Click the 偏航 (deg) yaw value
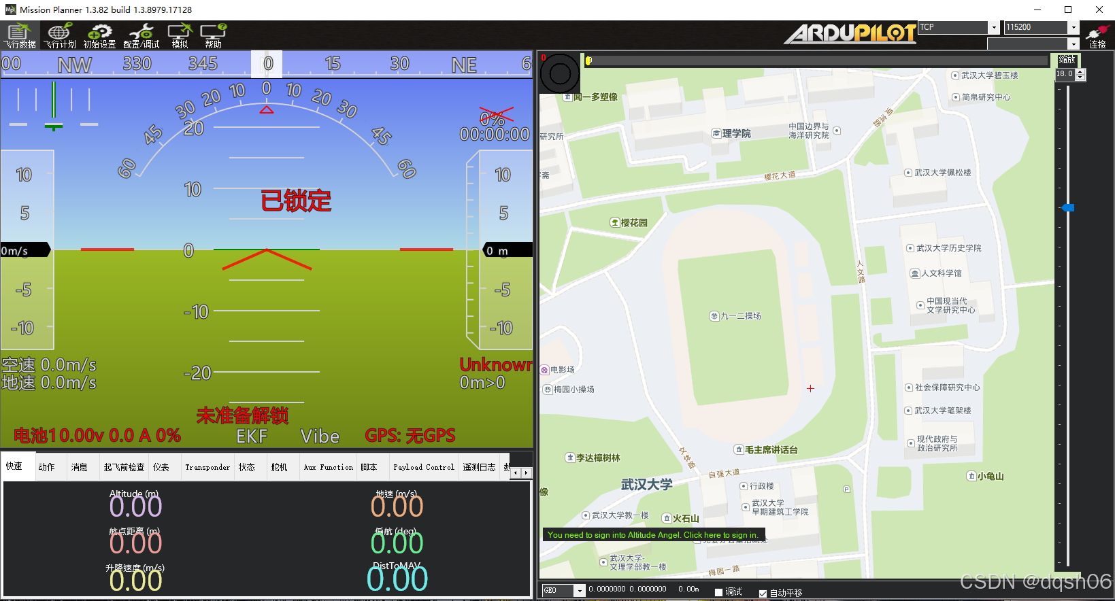 point(397,543)
